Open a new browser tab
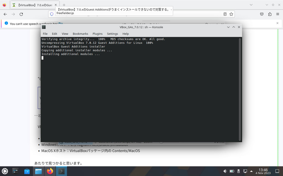This screenshot has height=176, width=283. (x=64, y=5)
